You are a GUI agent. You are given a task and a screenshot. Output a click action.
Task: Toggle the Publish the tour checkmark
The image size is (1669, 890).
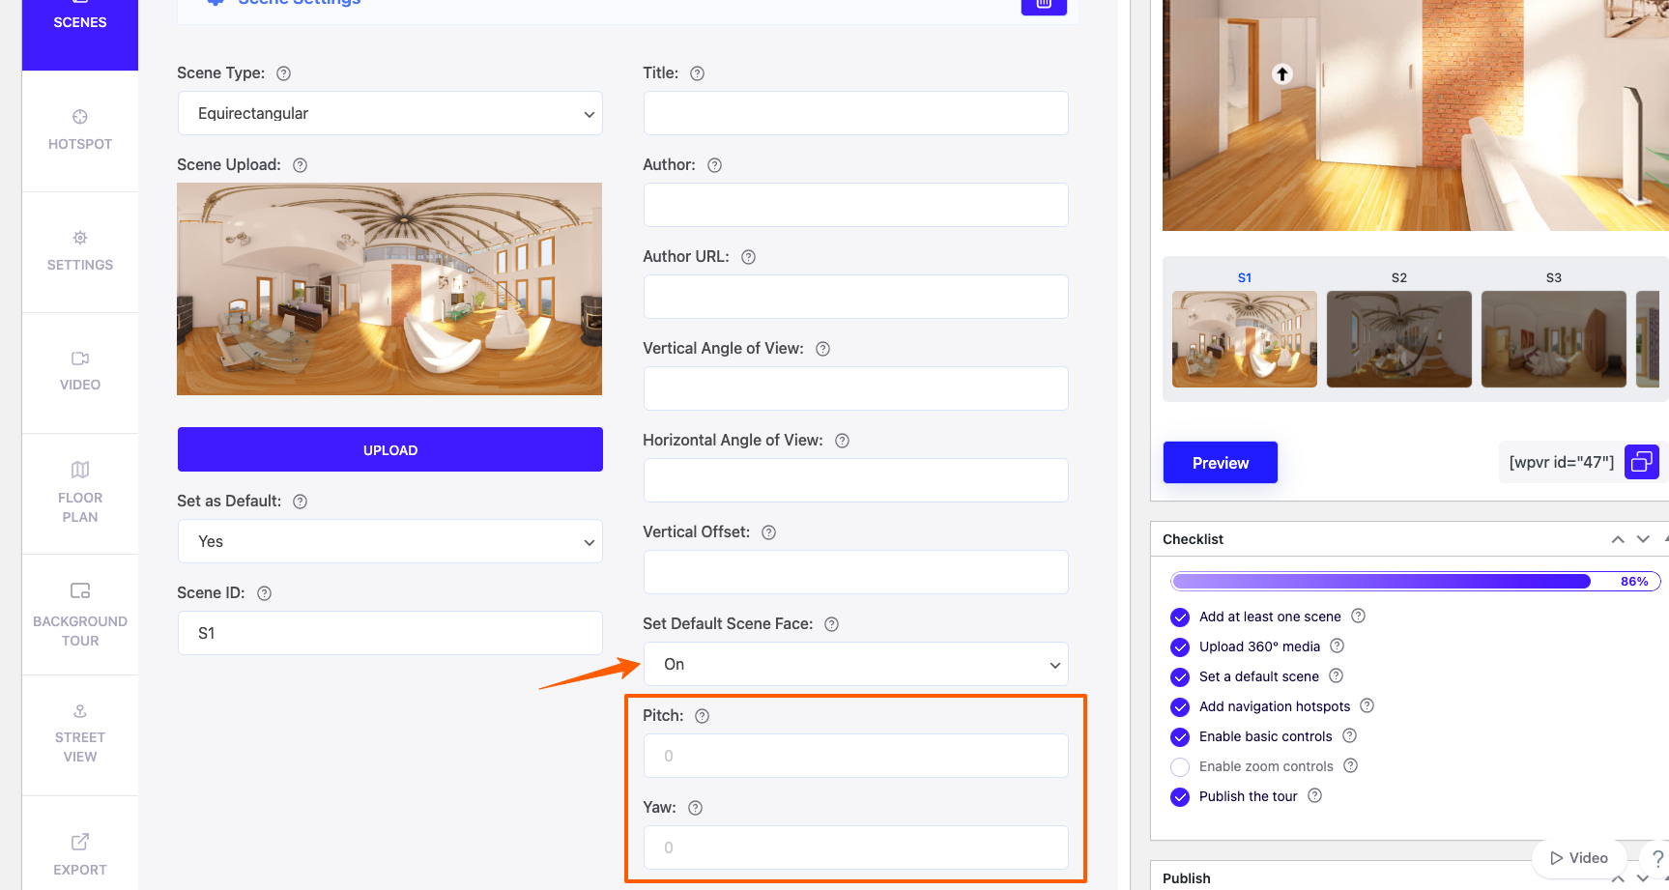[1179, 797]
